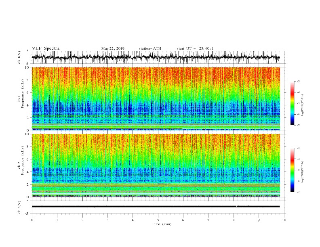This screenshot has height=247, width=320.
Task: Click the date 'May 22, 2019'
Action: (113, 48)
